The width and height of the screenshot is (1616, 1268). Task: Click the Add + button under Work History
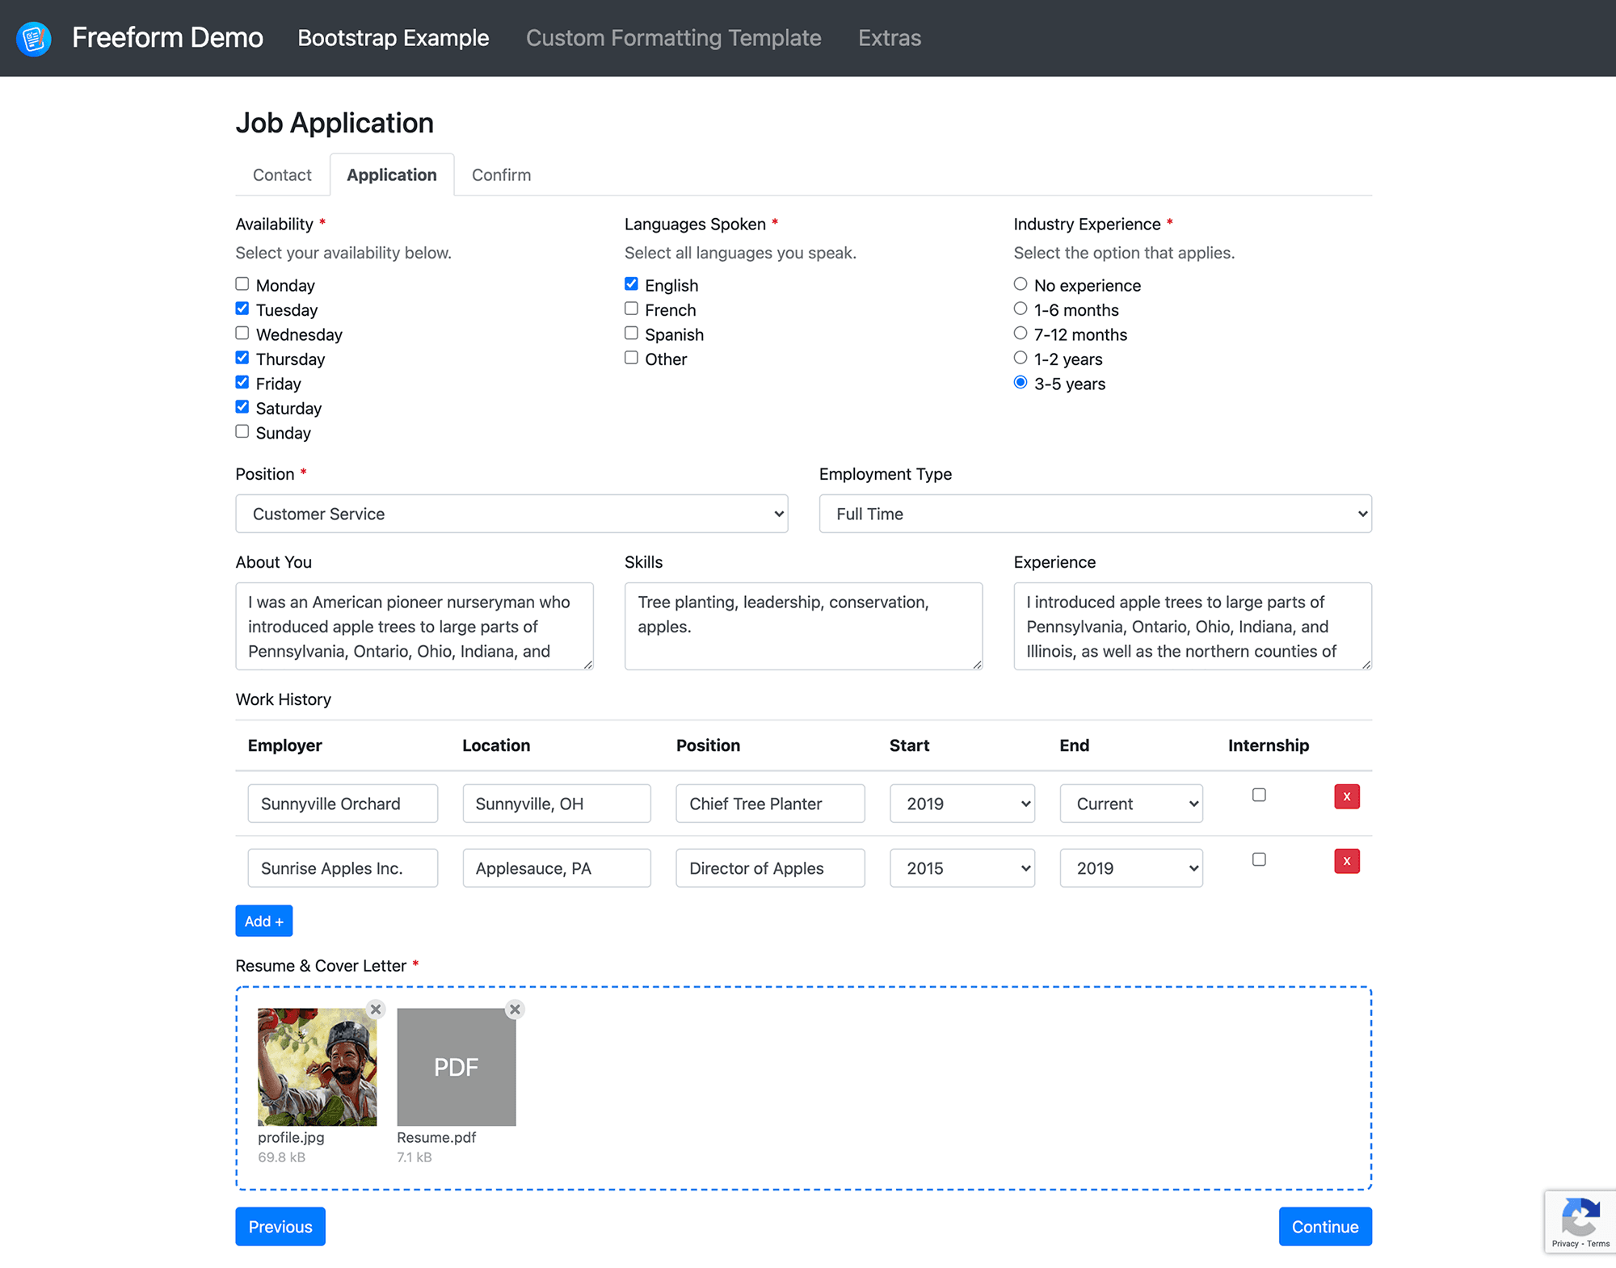coord(263,921)
